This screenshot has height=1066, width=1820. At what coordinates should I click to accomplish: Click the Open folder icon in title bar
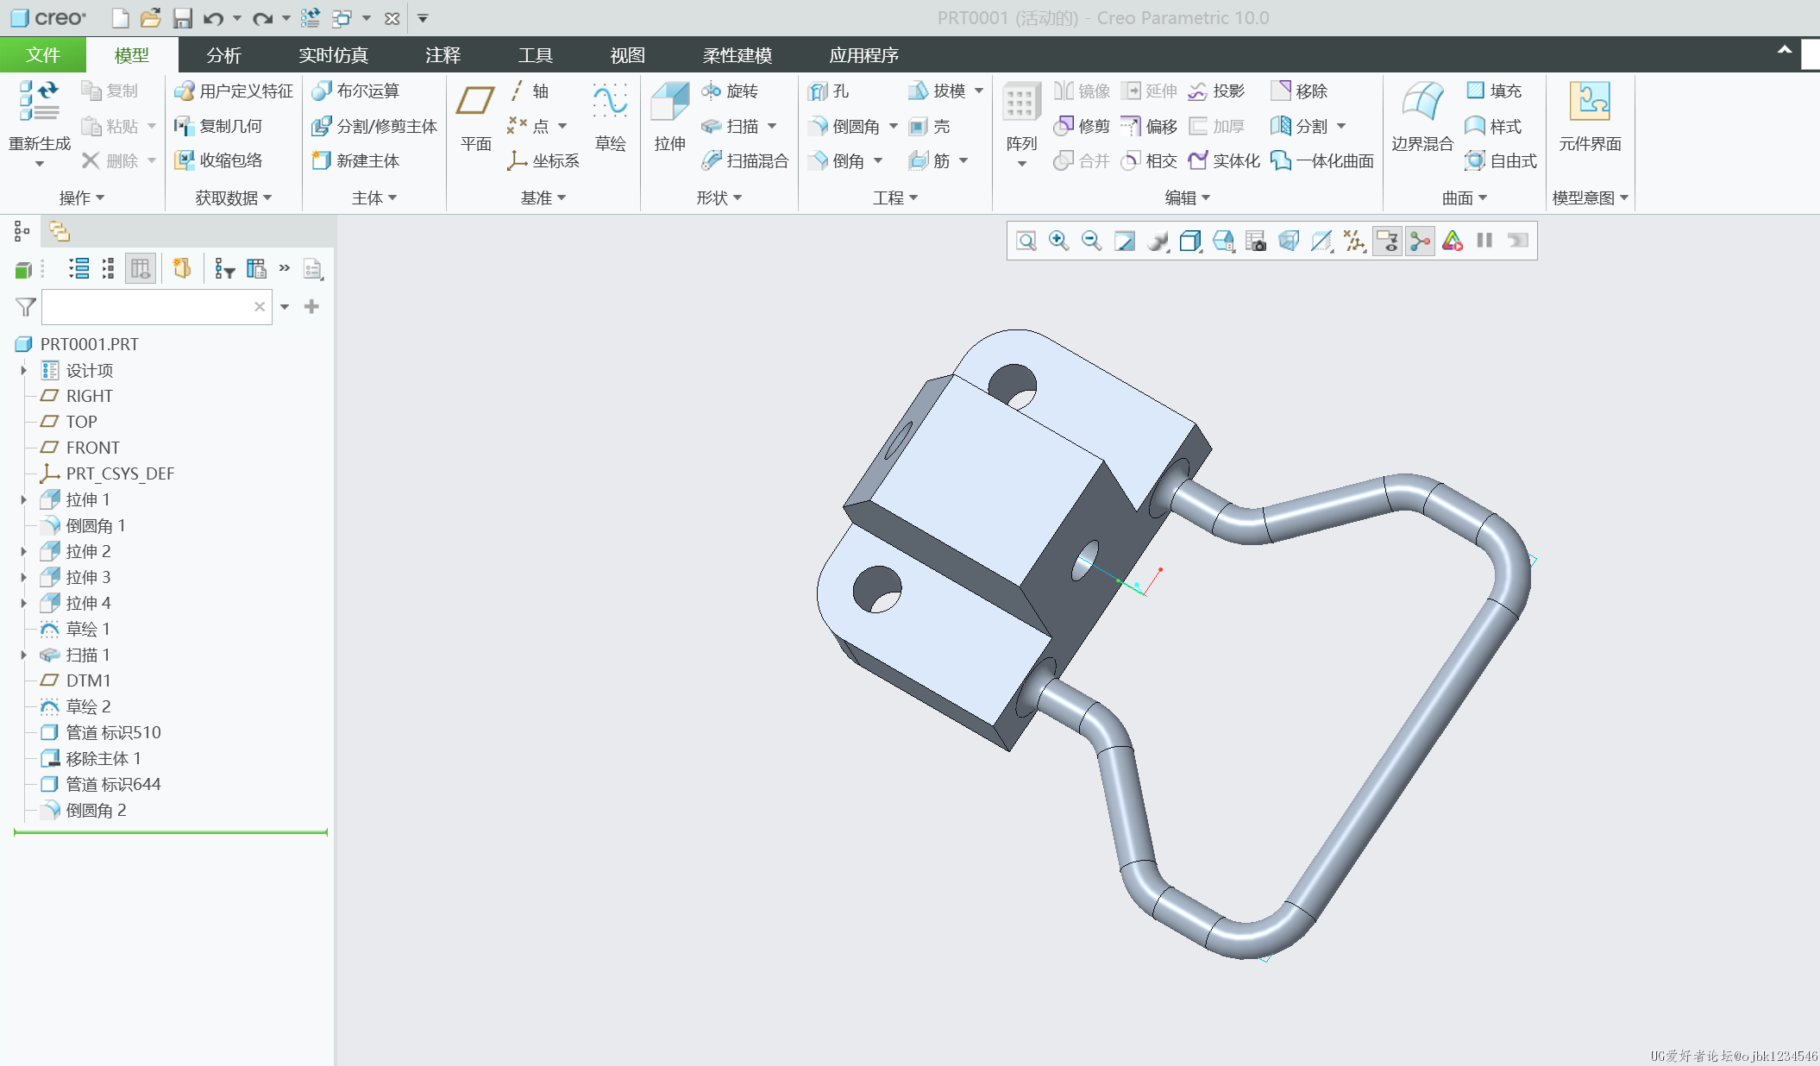(150, 18)
